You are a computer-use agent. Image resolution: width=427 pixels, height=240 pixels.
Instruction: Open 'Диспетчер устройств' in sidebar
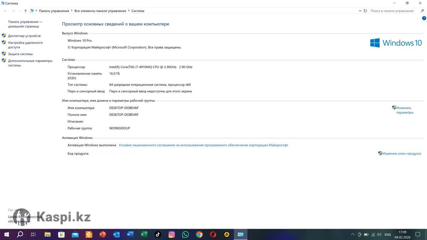point(24,36)
